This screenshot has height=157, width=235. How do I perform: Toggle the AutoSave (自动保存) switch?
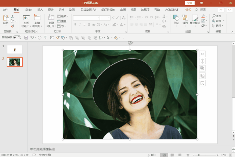pos(17,37)
